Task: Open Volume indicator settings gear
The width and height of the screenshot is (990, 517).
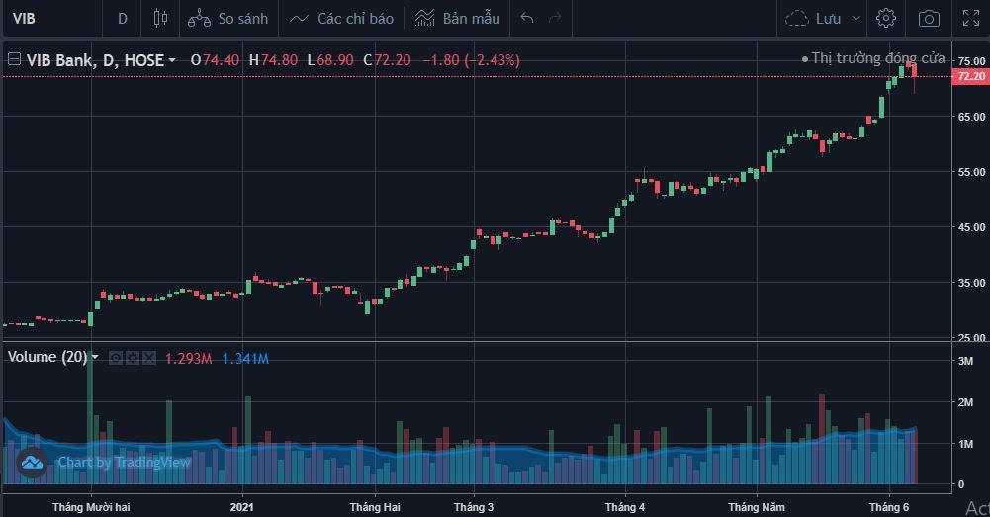Action: click(x=131, y=358)
